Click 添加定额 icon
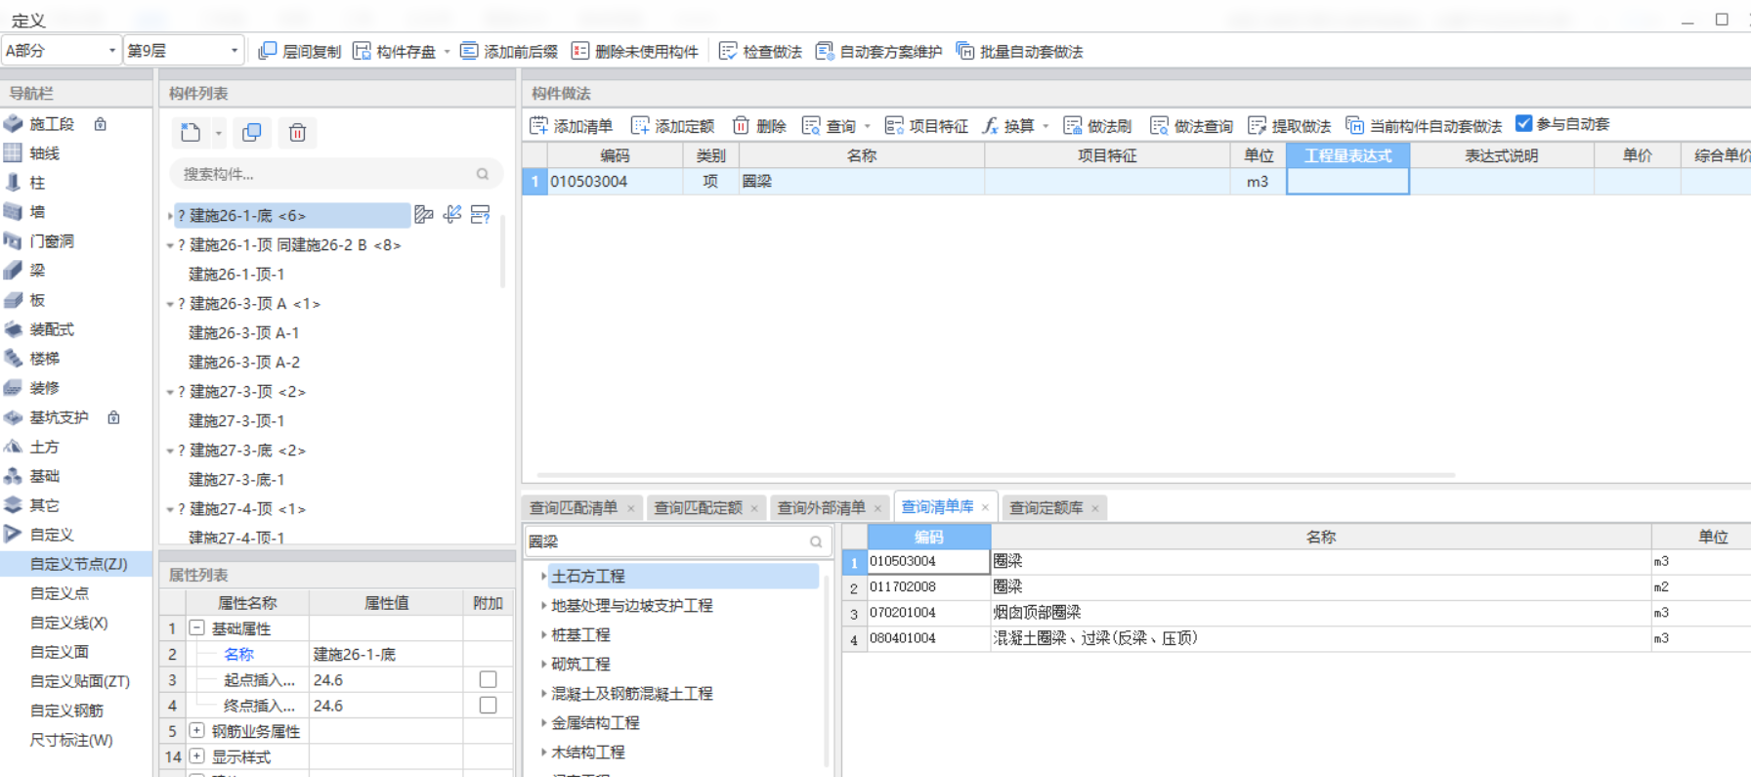The height and width of the screenshot is (777, 1751). tap(640, 125)
